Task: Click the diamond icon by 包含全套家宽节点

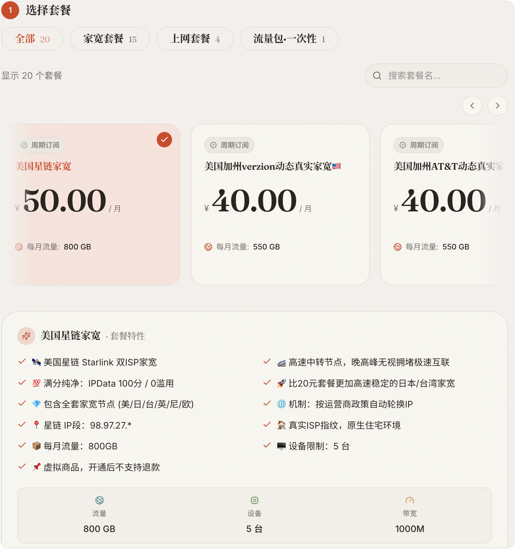Action: [36, 404]
